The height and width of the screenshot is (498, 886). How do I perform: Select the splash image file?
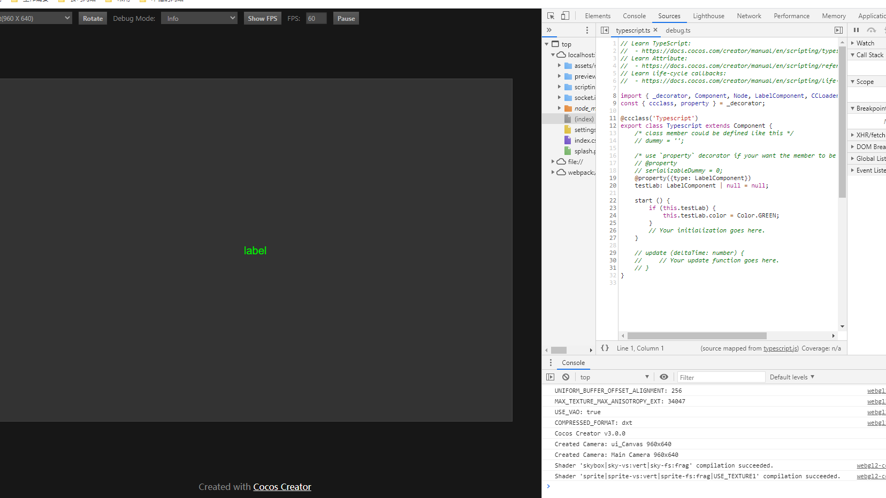click(579, 151)
